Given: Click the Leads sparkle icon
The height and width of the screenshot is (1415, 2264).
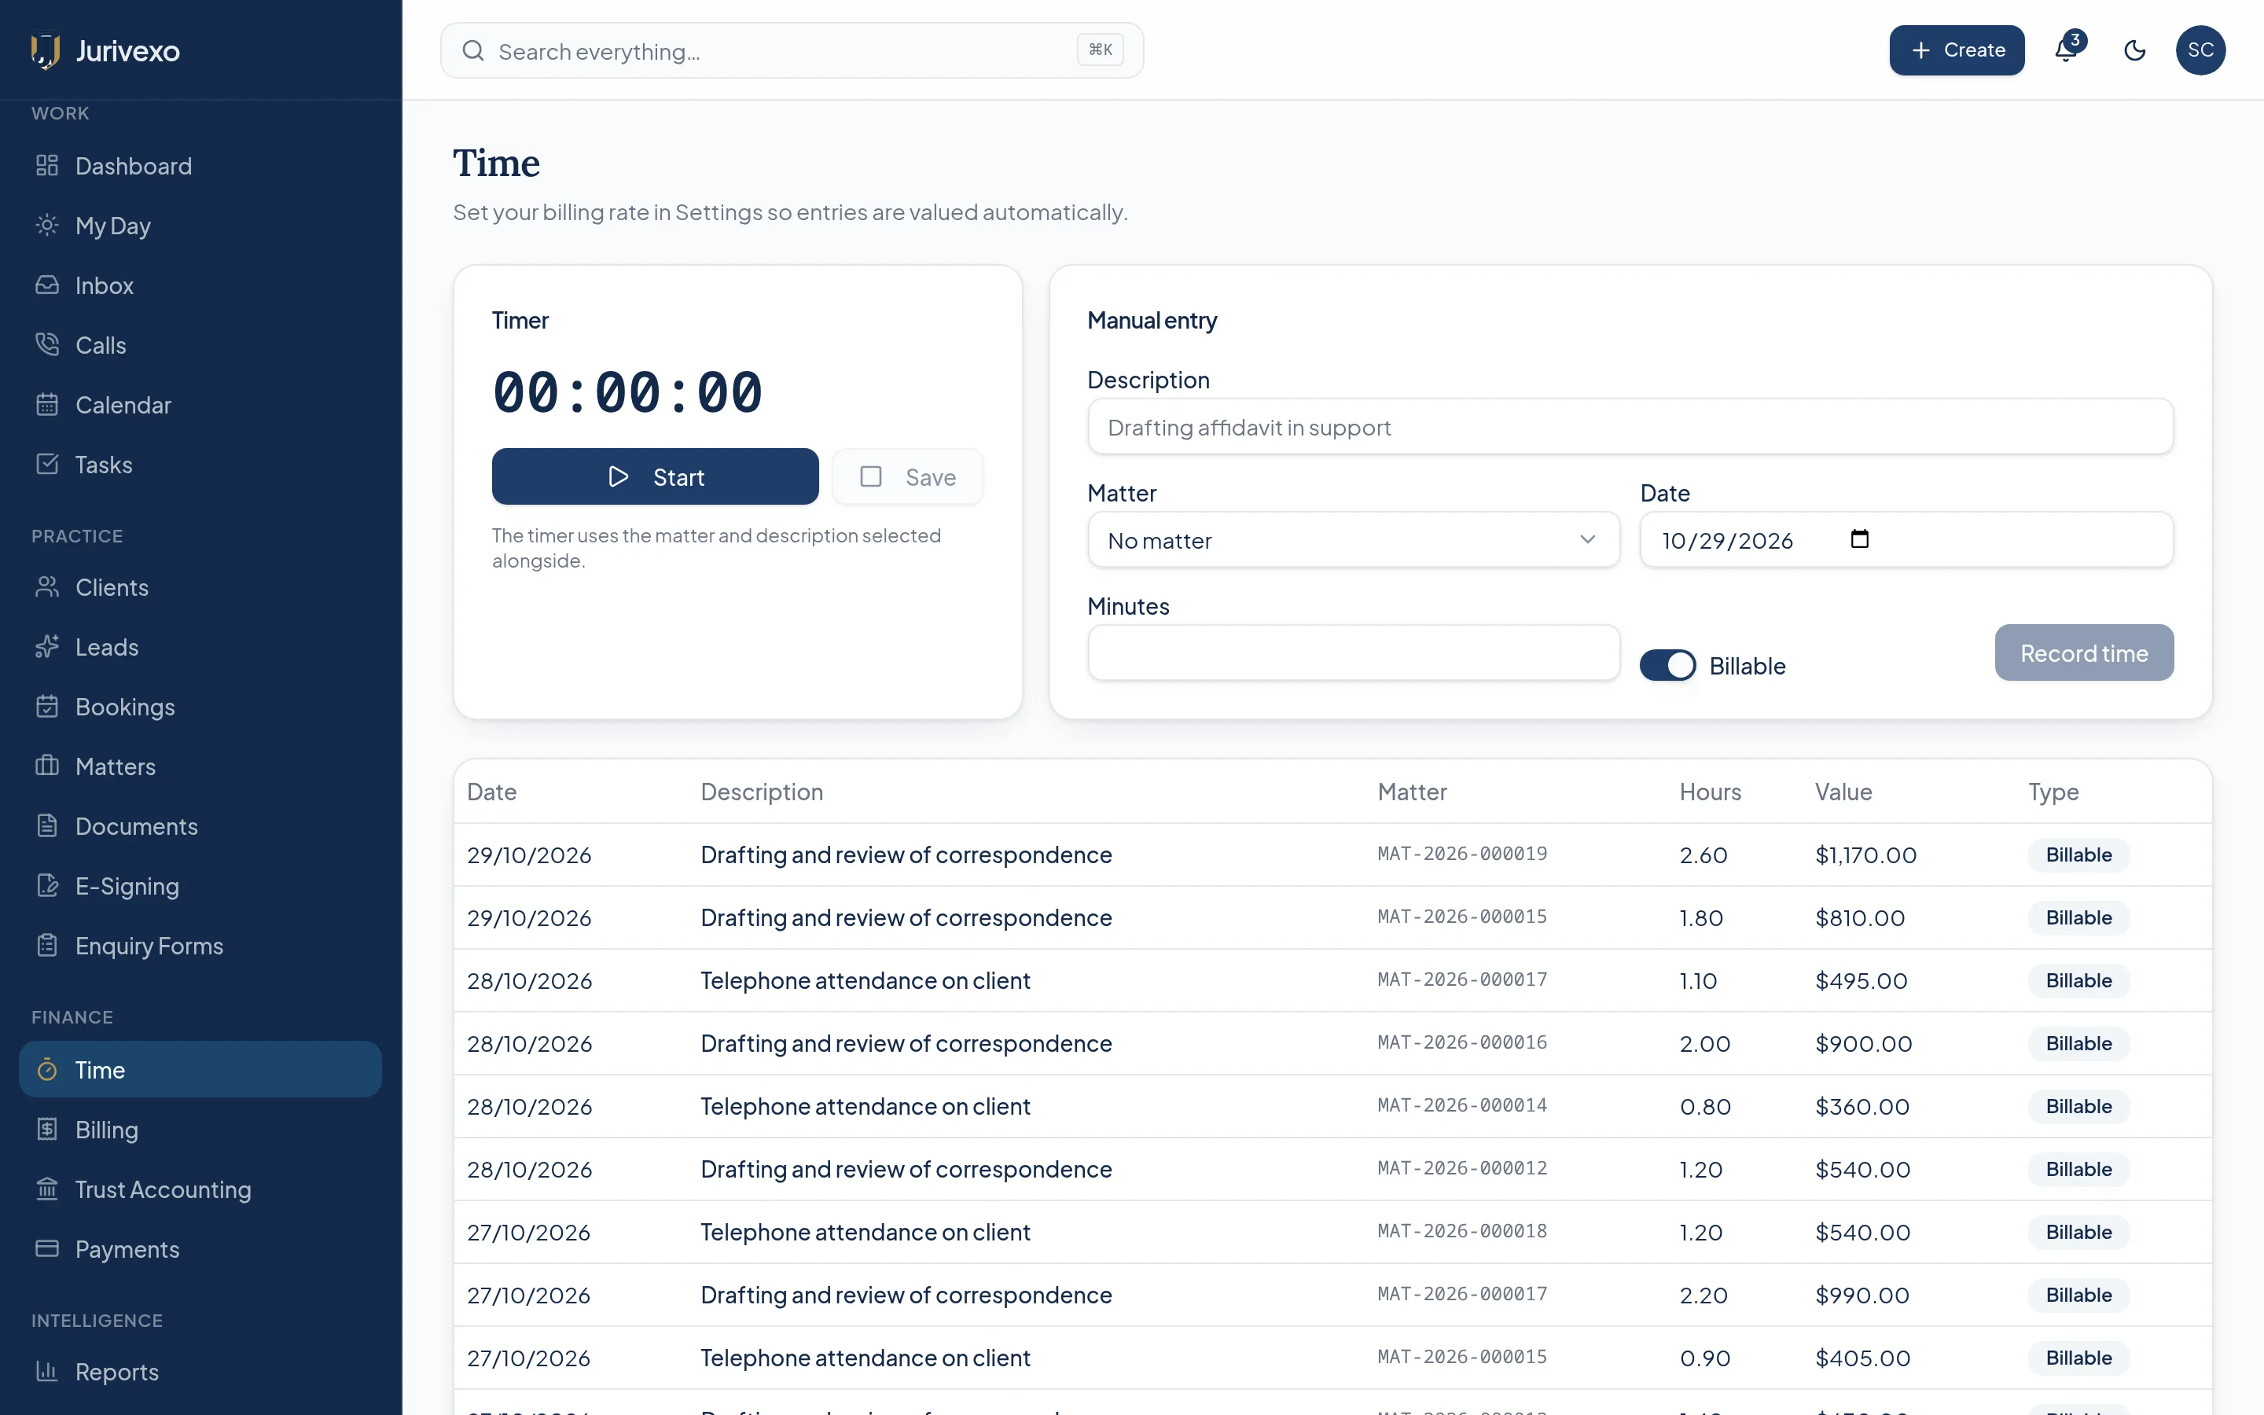Looking at the screenshot, I should tap(47, 648).
